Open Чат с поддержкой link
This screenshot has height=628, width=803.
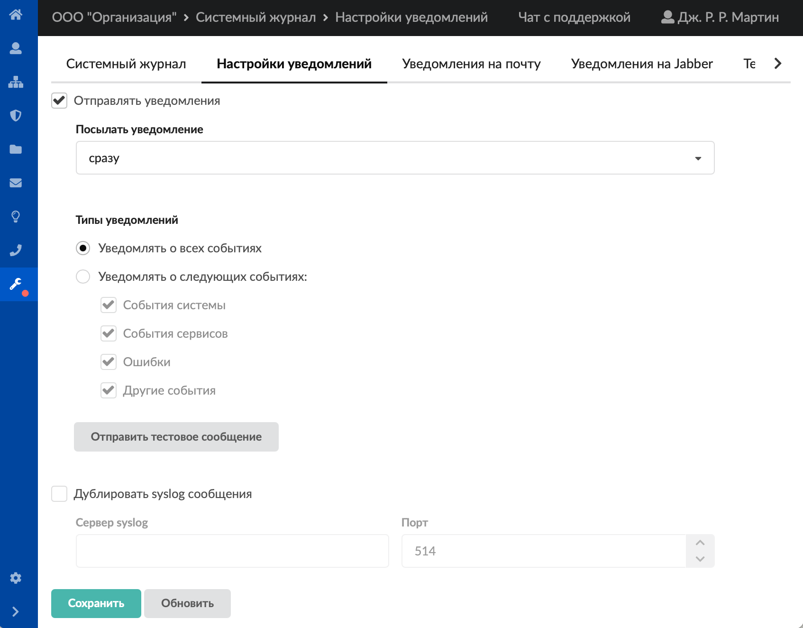(574, 17)
